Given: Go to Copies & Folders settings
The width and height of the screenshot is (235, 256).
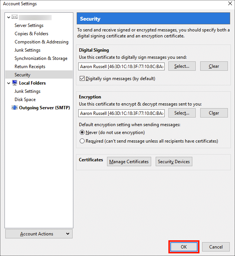Looking at the screenshot, I should (31, 34).
